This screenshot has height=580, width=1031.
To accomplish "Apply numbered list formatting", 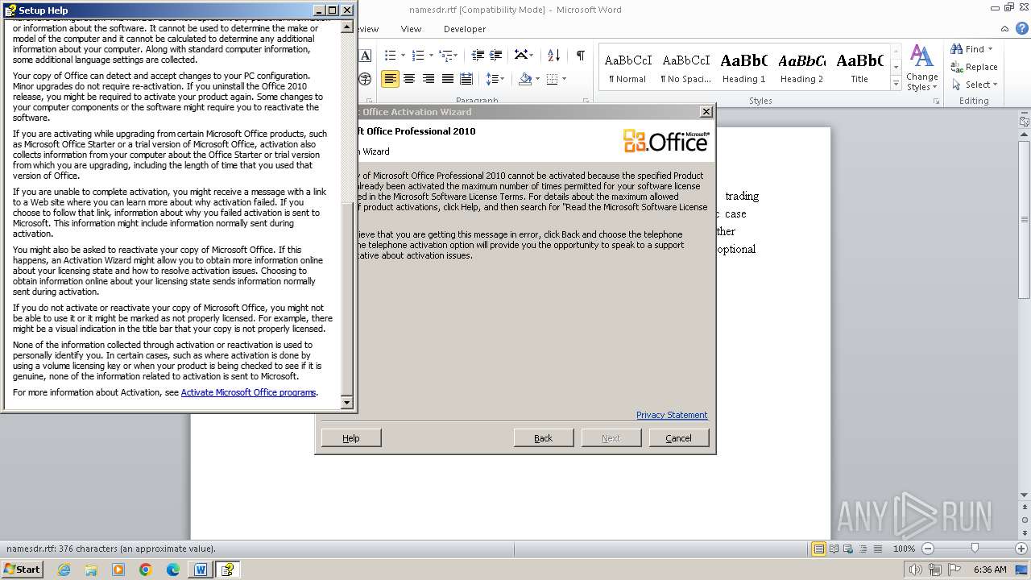I will (x=418, y=55).
